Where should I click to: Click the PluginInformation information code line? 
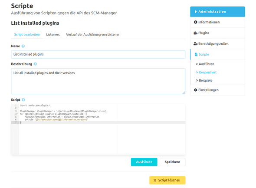(62, 117)
